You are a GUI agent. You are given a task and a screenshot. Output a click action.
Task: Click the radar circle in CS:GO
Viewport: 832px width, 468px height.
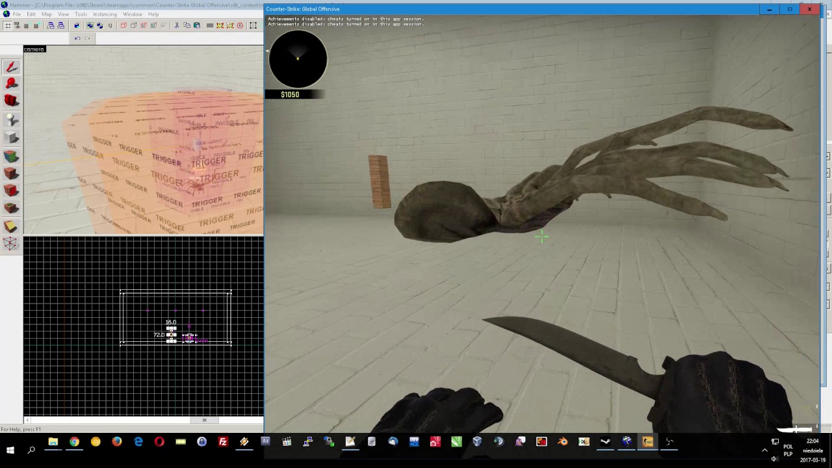(x=298, y=59)
